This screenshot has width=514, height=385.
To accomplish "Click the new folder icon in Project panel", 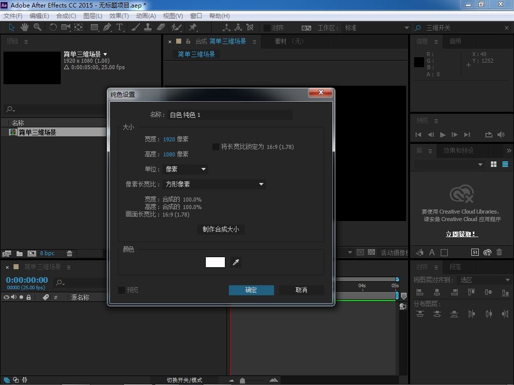I will click(x=20, y=253).
